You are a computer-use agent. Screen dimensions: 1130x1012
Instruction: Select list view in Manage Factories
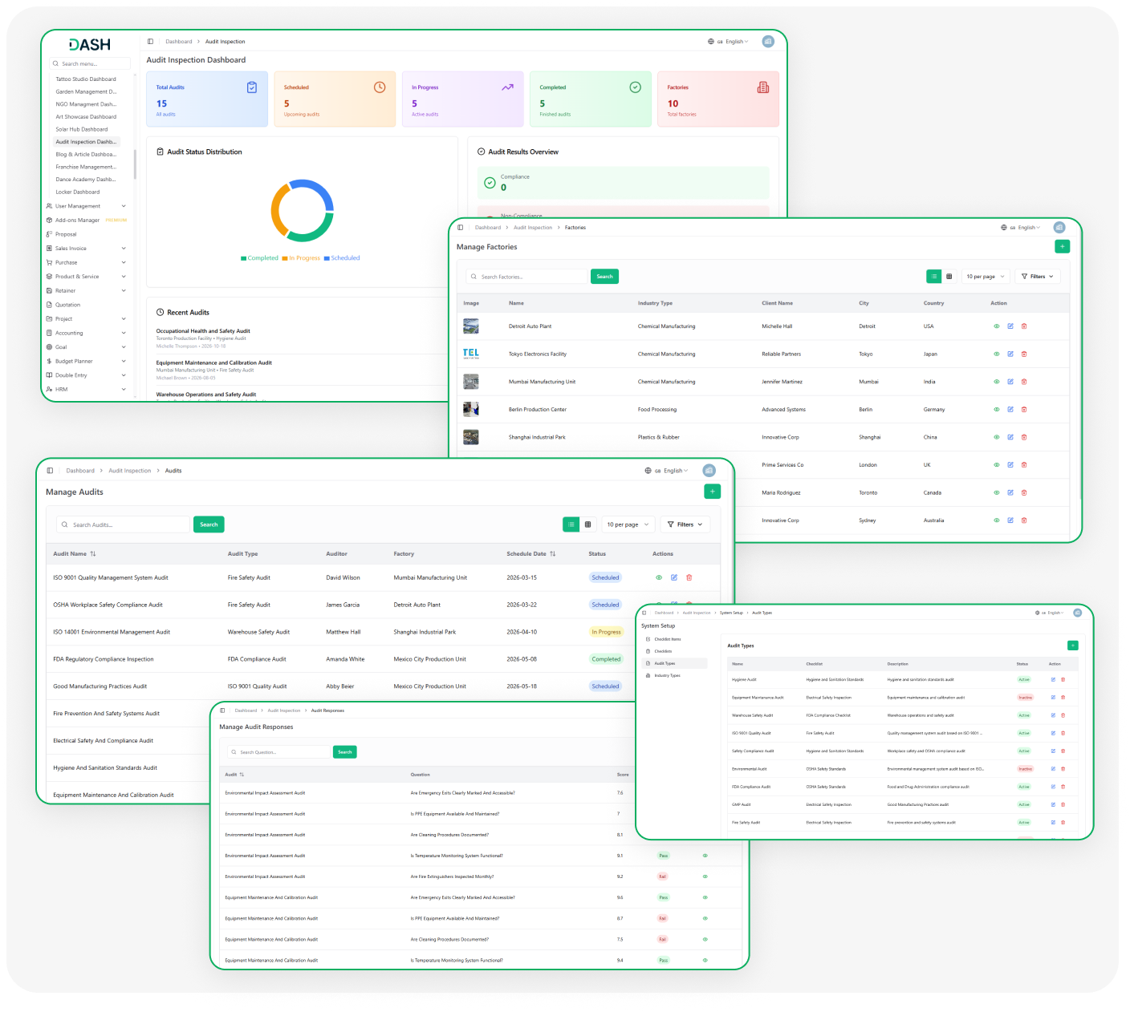click(934, 277)
